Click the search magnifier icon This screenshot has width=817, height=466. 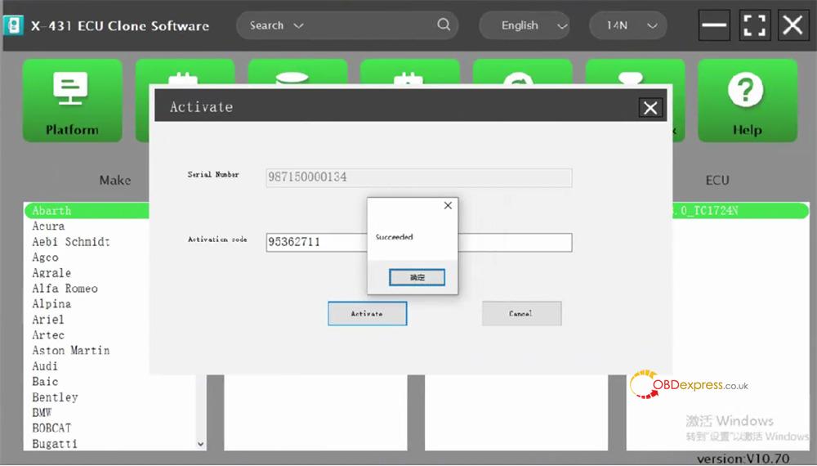(444, 25)
